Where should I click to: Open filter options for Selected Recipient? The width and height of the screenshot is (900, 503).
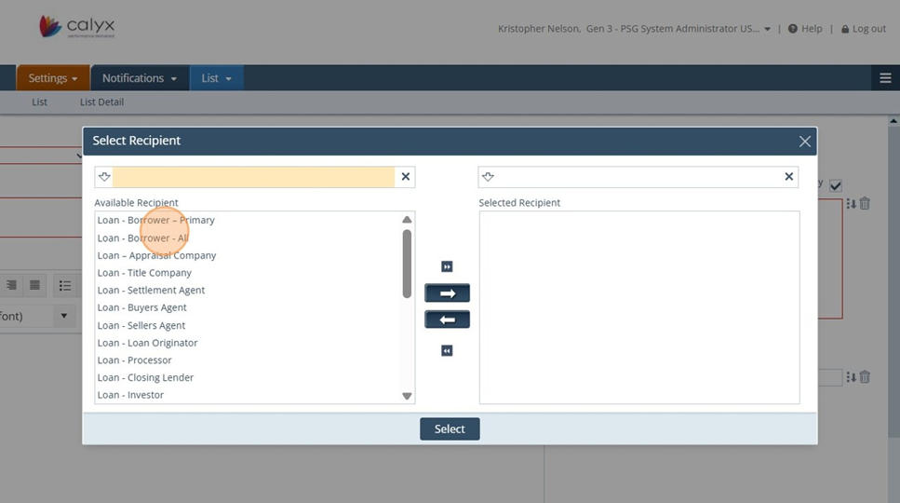[x=488, y=177]
